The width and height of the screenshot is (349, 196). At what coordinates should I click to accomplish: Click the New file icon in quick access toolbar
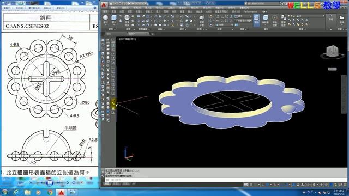111,4
